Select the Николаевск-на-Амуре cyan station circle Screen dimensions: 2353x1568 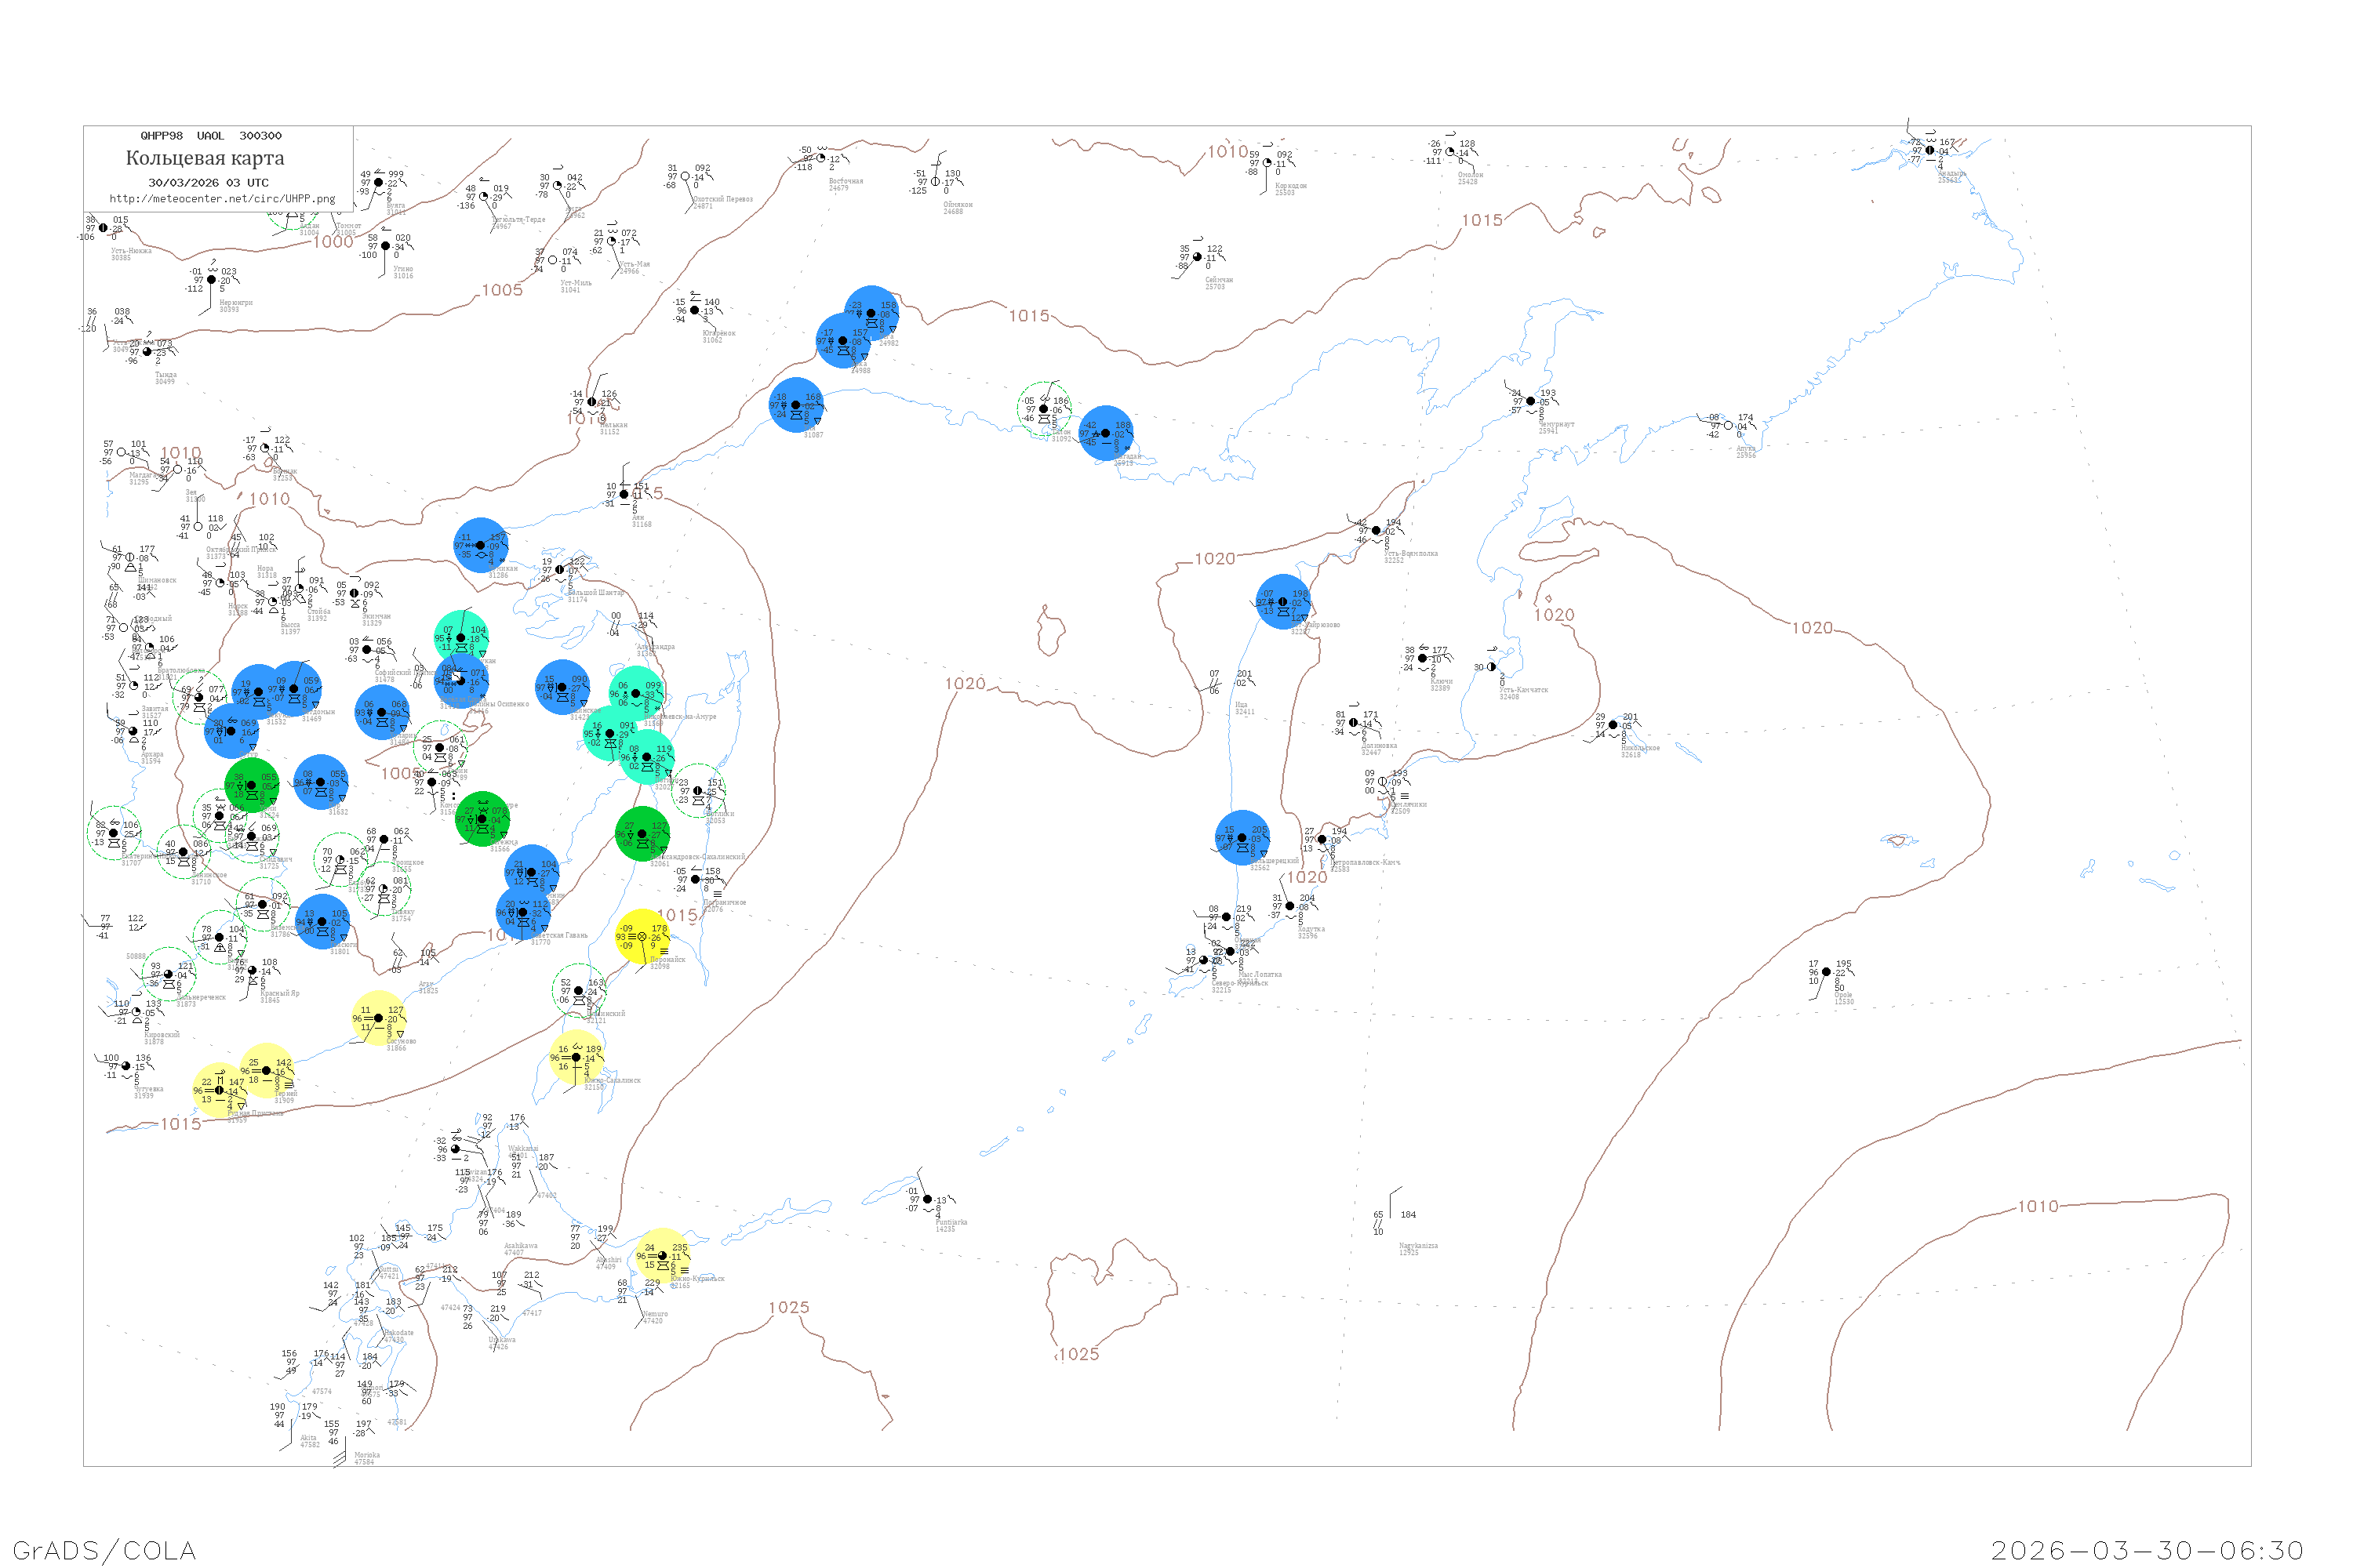(x=636, y=693)
